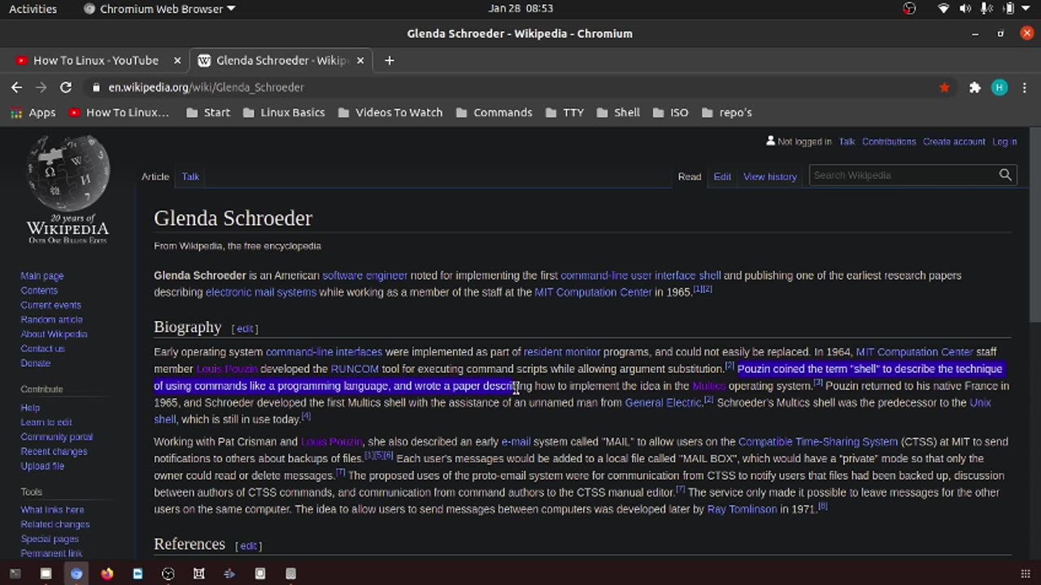Open the OBS Studio icon in the dock
The height and width of the screenshot is (585, 1041).
168,574
